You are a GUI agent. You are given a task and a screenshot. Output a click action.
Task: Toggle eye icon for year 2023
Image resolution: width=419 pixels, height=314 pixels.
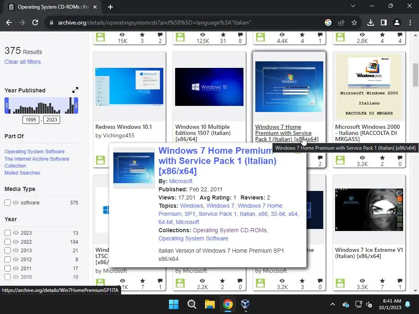coord(16,233)
